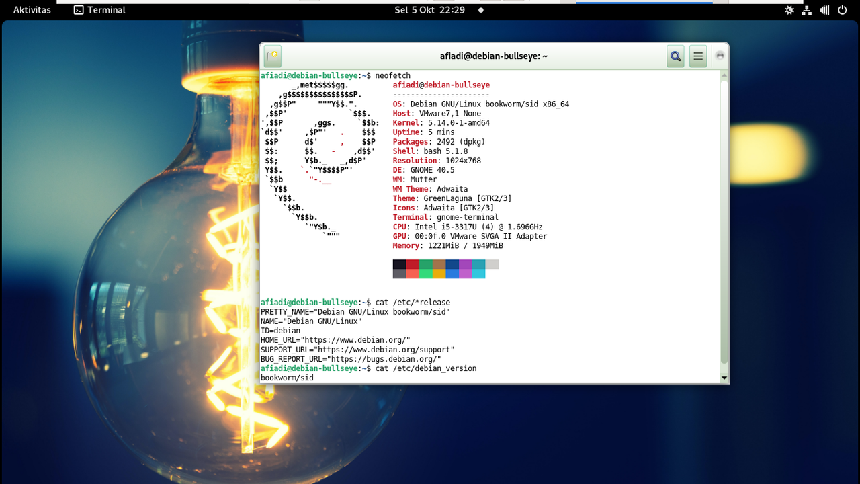Click the ID=debian output line
This screenshot has width=860, height=484.
coord(280,331)
